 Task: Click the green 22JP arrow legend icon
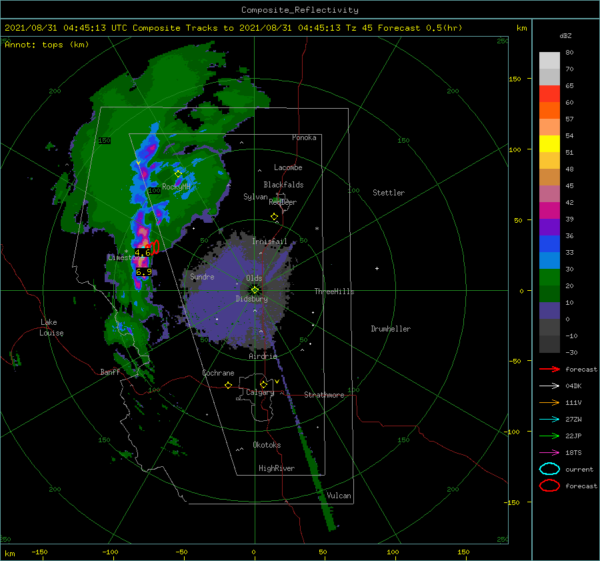tap(549, 436)
